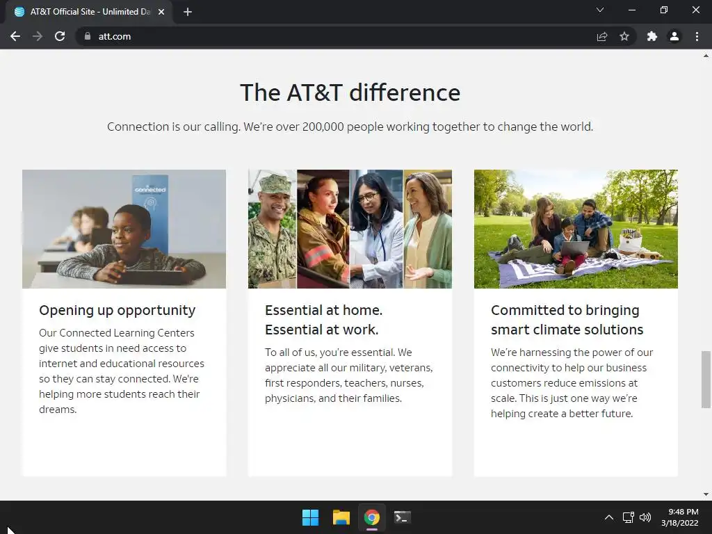Click the military, veterans, first responders paragraph
This screenshot has height=534, width=712.
[349, 375]
